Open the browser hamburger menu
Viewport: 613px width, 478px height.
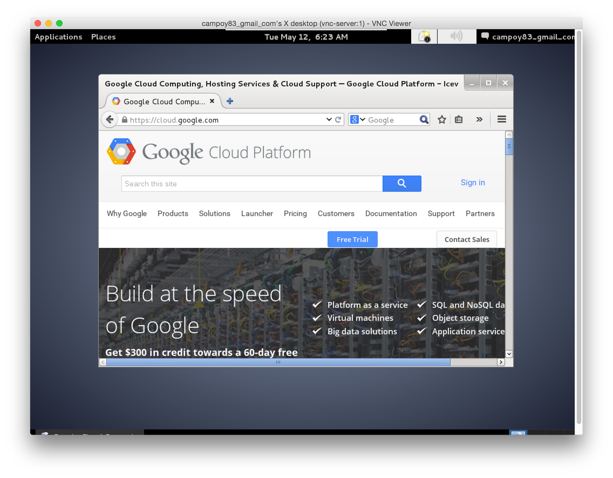(502, 119)
